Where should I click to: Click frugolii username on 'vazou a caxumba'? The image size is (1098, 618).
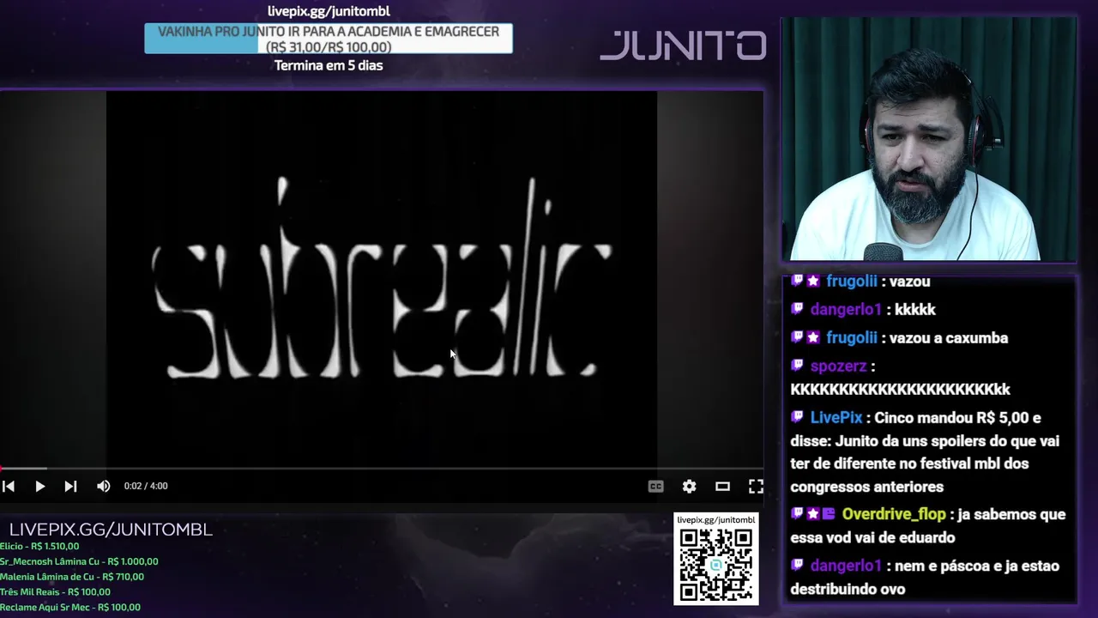[x=851, y=337]
